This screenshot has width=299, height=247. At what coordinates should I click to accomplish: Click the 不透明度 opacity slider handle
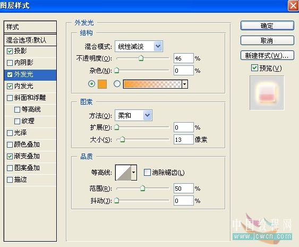(x=141, y=58)
